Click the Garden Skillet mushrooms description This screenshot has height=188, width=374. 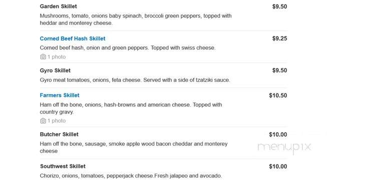coord(136,19)
